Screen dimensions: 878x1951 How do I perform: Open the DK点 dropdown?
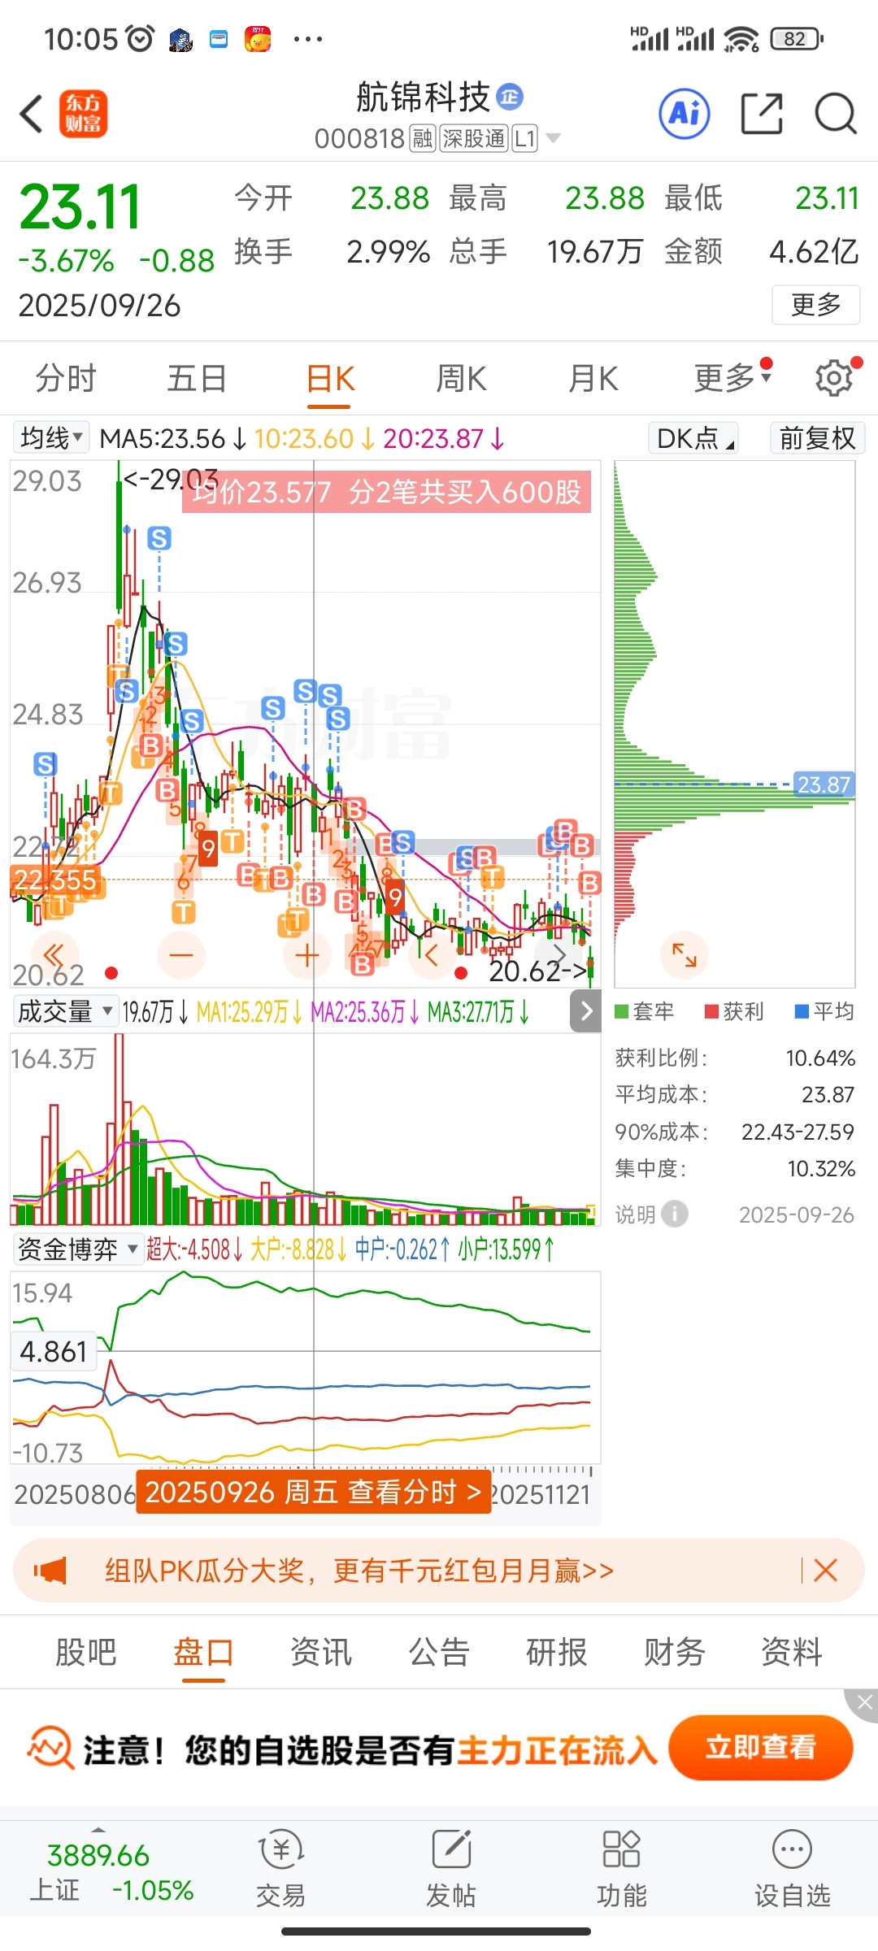click(x=693, y=438)
